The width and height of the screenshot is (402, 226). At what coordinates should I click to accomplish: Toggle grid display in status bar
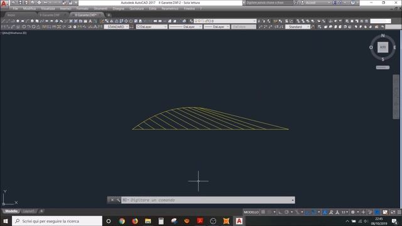pos(263,212)
